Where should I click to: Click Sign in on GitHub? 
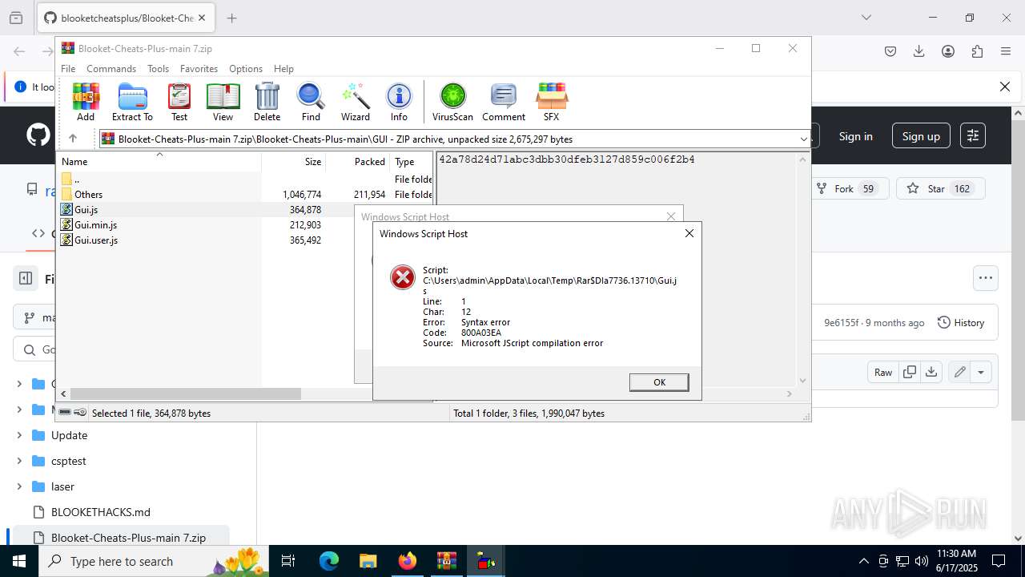click(855, 136)
